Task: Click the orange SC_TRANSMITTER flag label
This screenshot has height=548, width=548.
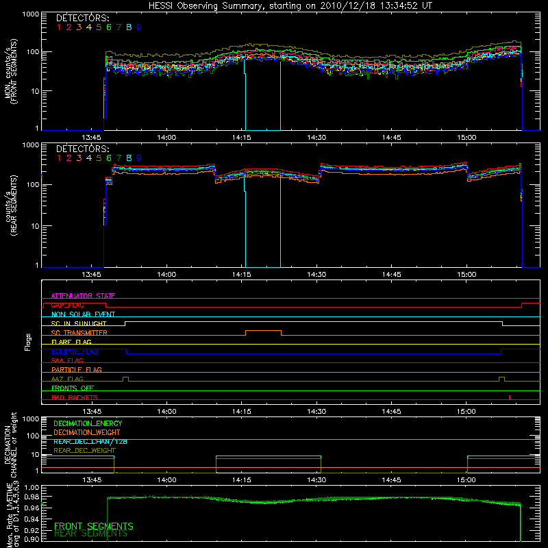Action: tap(79, 333)
